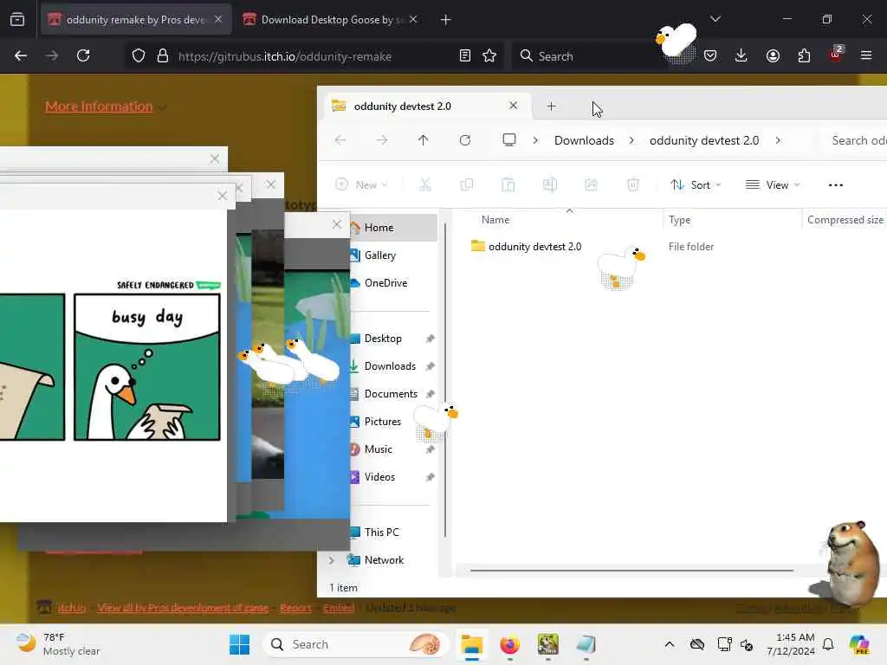Open the New dropdown in Explorer
The height and width of the screenshot is (665, 887).
point(361,185)
